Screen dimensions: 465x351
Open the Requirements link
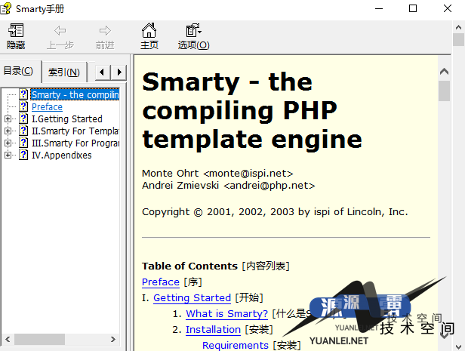(236, 345)
